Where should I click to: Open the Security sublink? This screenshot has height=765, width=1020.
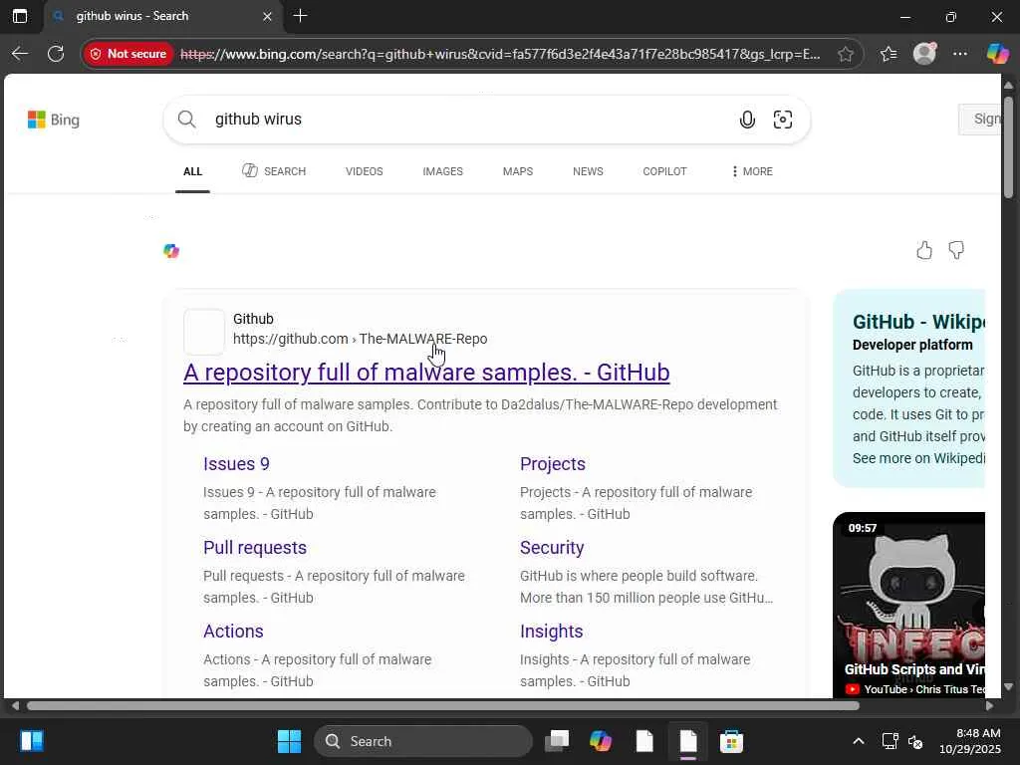(x=552, y=548)
